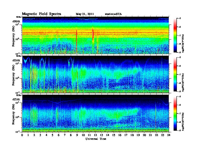
Task: Click the '-7' value on dD/dt color bar
Action: coord(180,74)
